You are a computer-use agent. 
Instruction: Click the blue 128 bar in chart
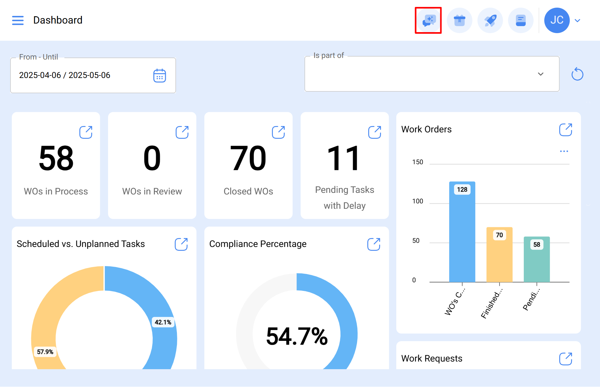(462, 232)
